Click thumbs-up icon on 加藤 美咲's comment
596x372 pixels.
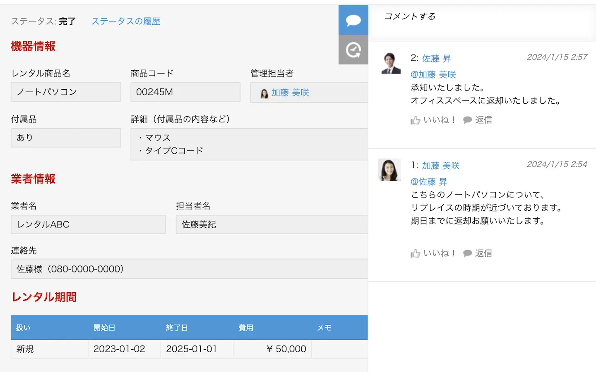click(x=415, y=253)
